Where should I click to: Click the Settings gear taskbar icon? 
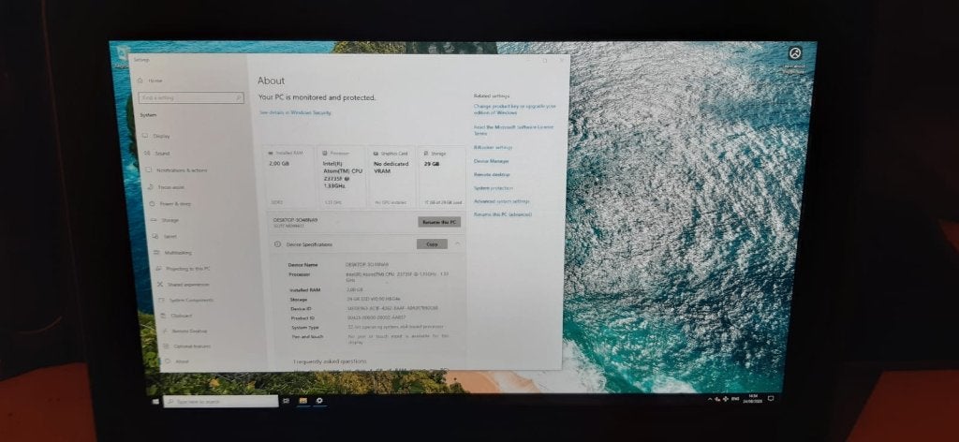[x=319, y=401]
